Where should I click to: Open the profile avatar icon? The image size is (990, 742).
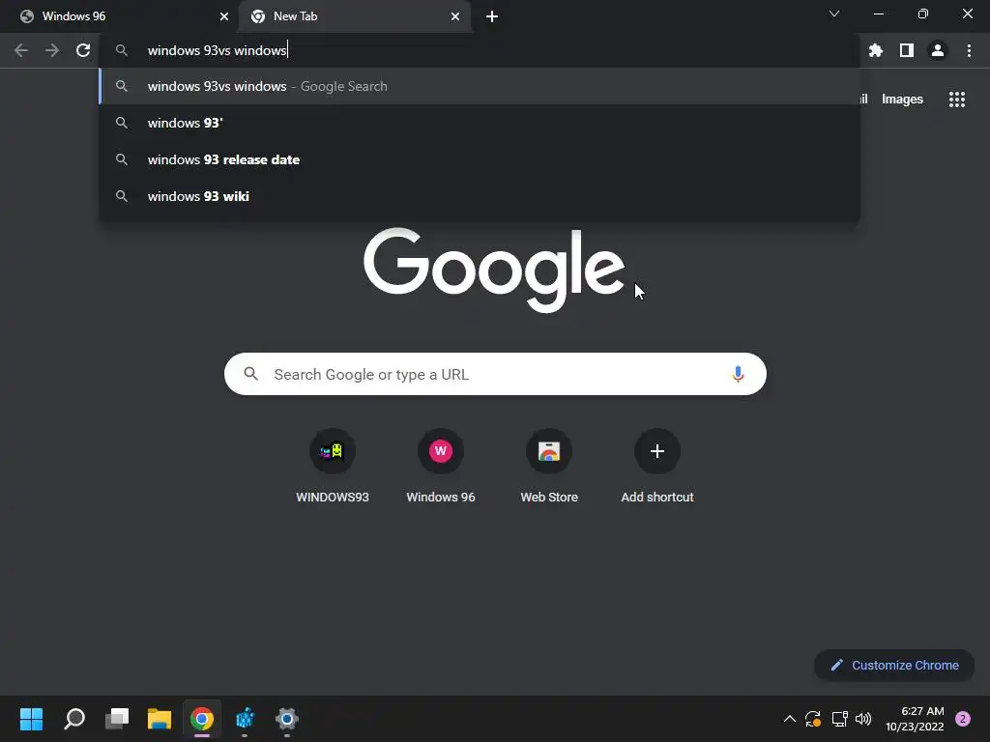938,50
